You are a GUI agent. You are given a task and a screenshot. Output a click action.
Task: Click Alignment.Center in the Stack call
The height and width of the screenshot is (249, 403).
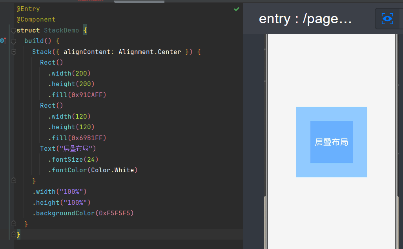pos(150,52)
